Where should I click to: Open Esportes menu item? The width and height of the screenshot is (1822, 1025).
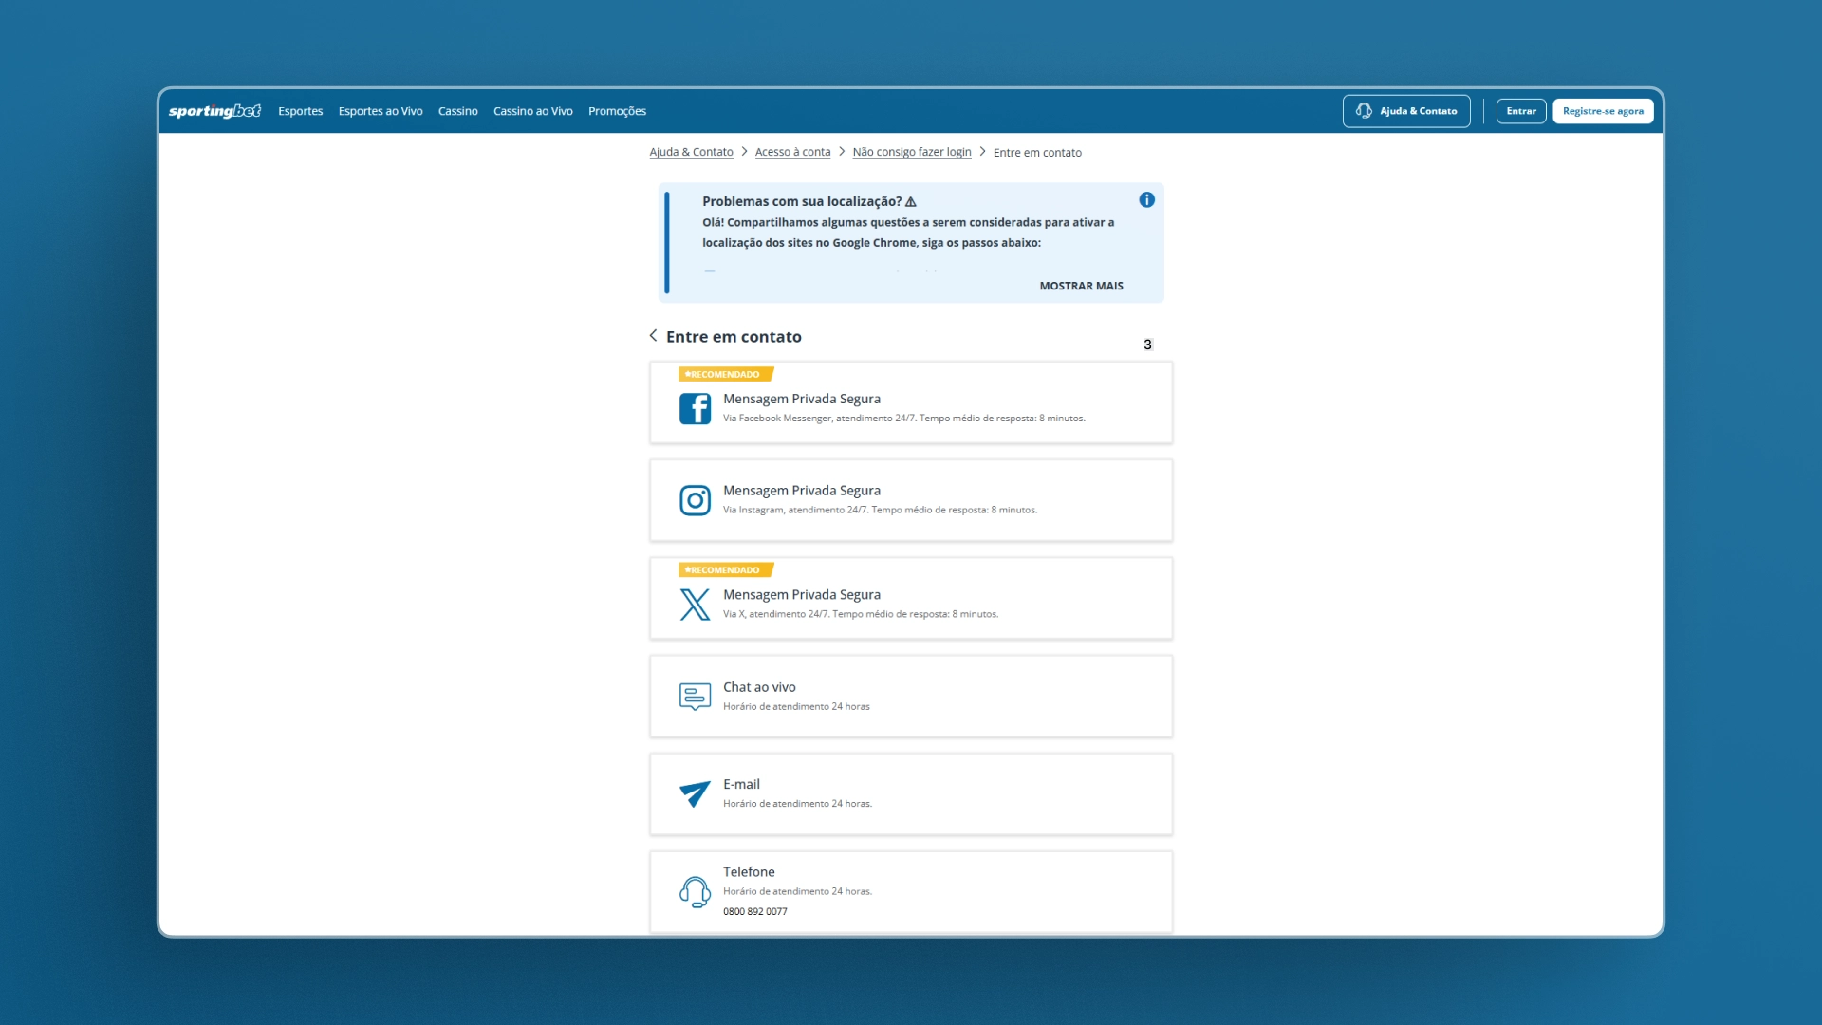[x=300, y=111]
